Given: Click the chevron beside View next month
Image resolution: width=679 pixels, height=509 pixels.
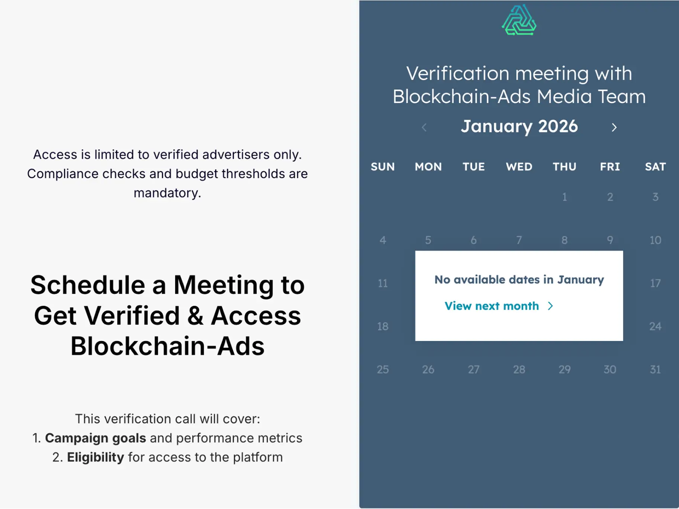Looking at the screenshot, I should [550, 306].
